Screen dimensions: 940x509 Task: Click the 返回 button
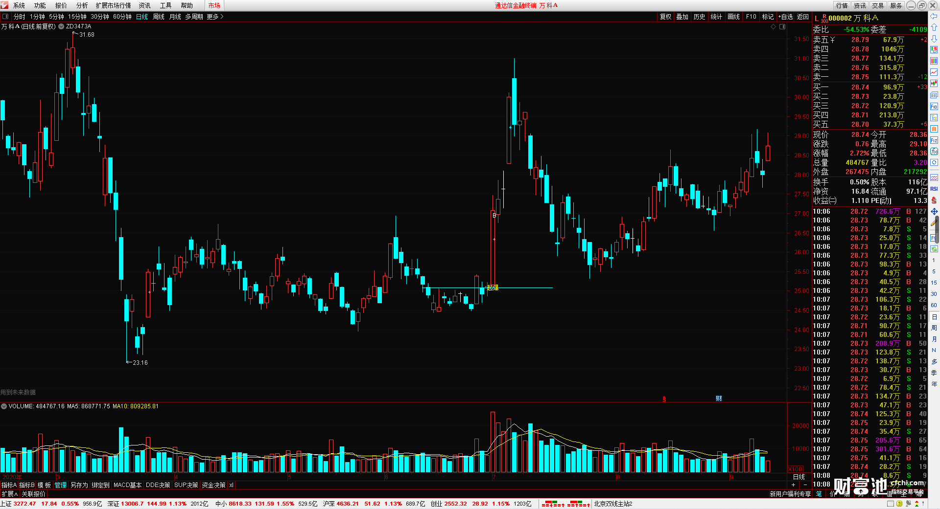coord(803,17)
